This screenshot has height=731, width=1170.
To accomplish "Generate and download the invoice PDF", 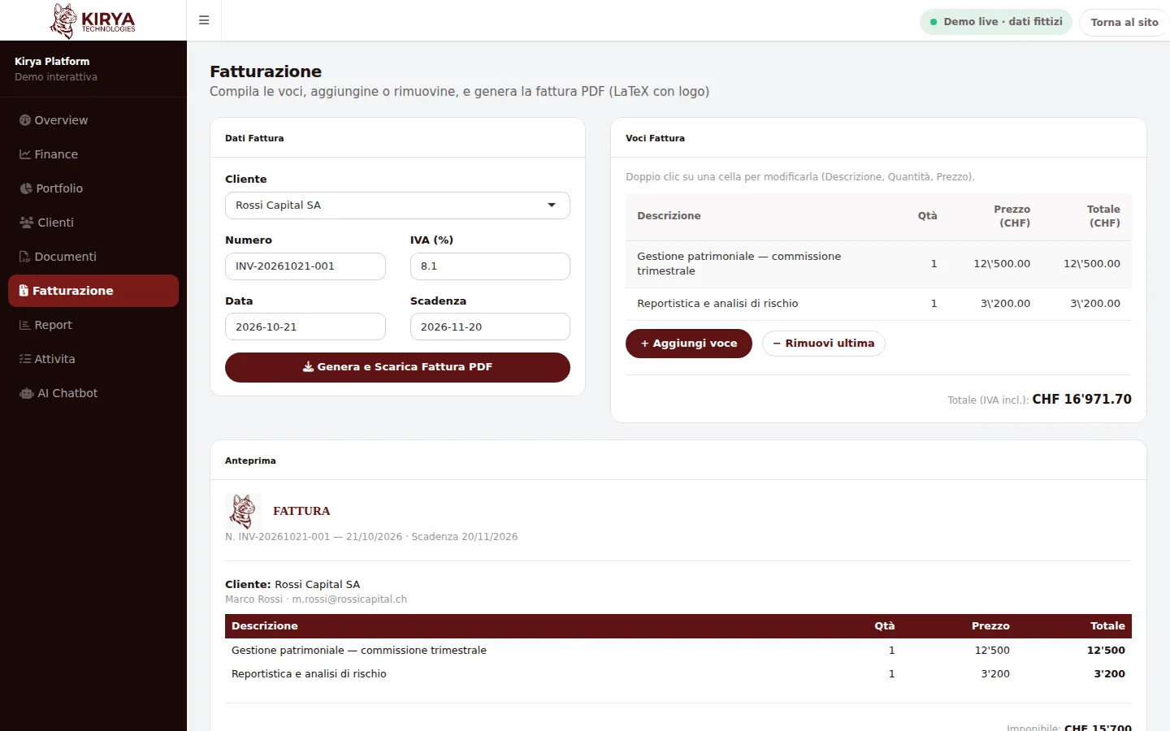I will point(397,367).
